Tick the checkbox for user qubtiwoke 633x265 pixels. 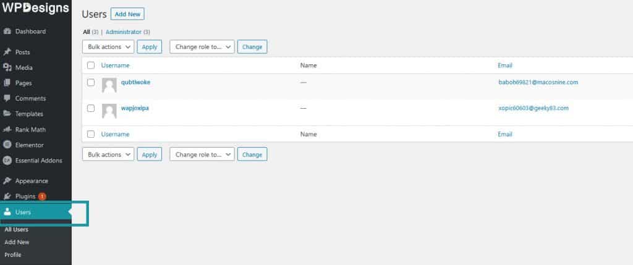pyautogui.click(x=91, y=82)
